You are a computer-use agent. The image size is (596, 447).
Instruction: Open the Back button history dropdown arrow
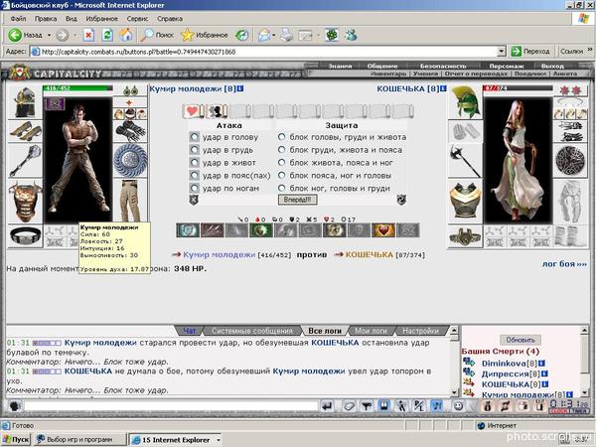pyautogui.click(x=49, y=36)
